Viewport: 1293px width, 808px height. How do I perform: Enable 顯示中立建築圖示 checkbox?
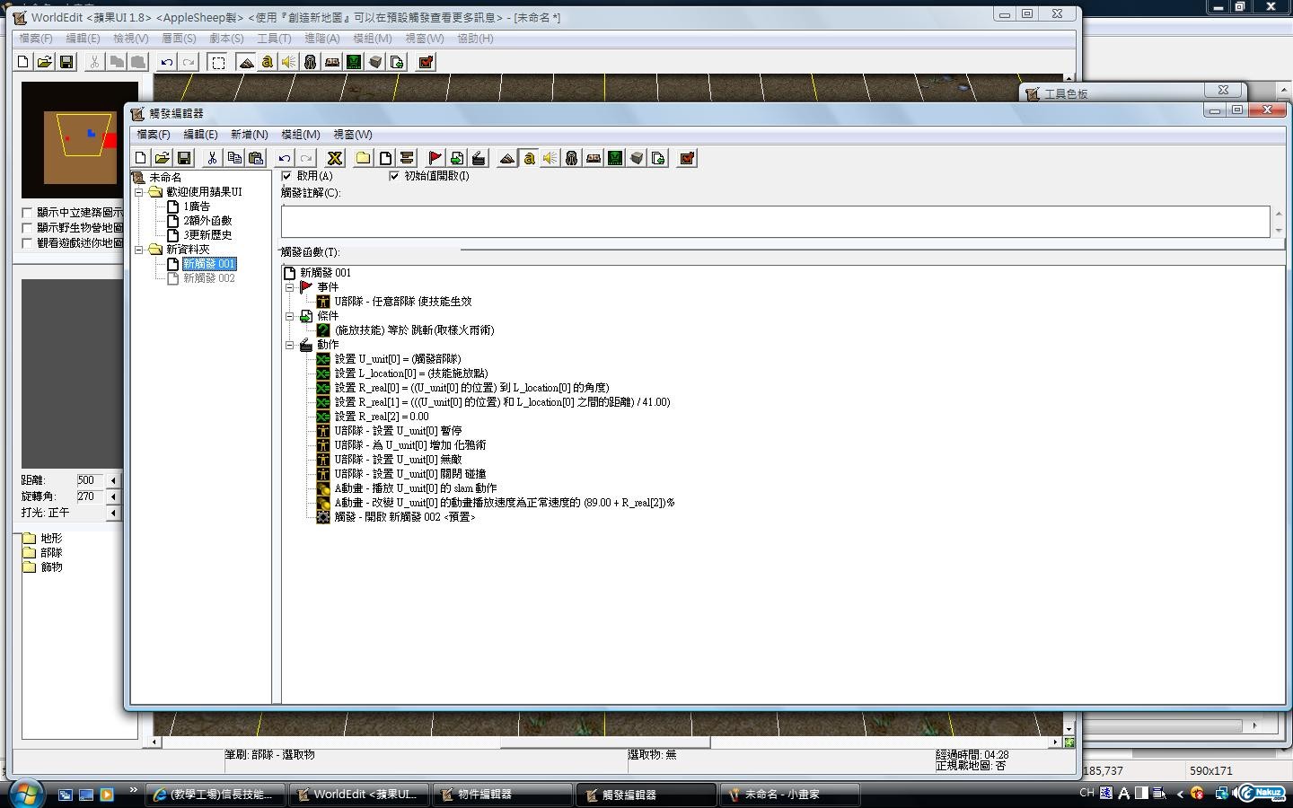(x=27, y=213)
